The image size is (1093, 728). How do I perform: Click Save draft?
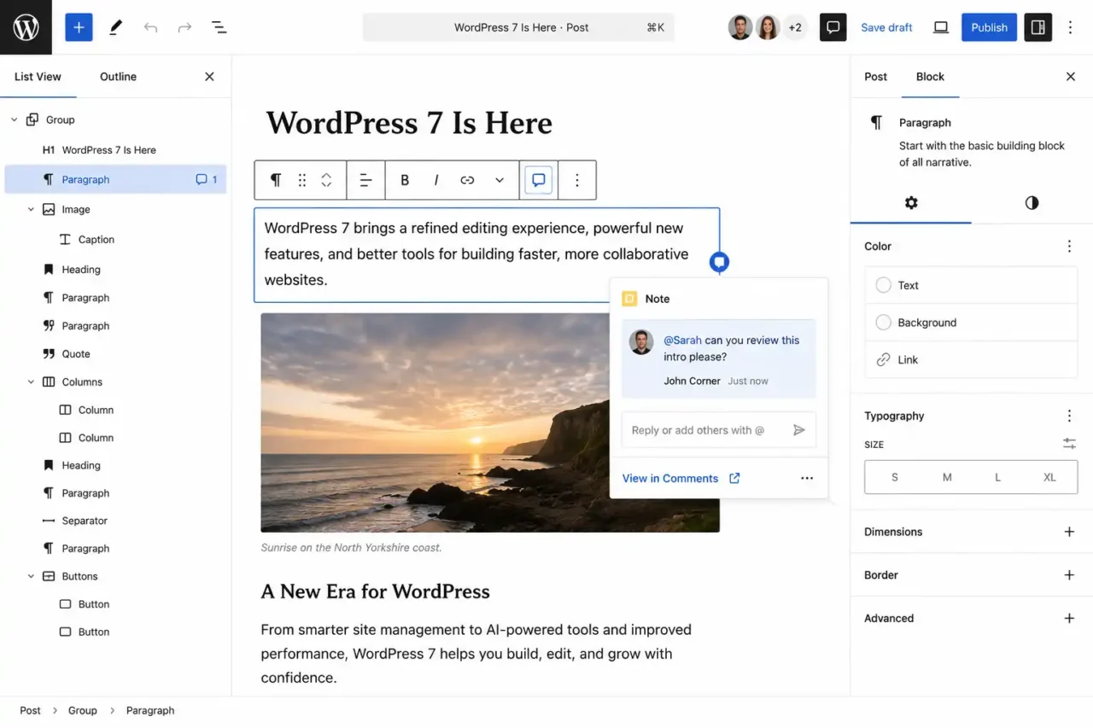point(886,27)
